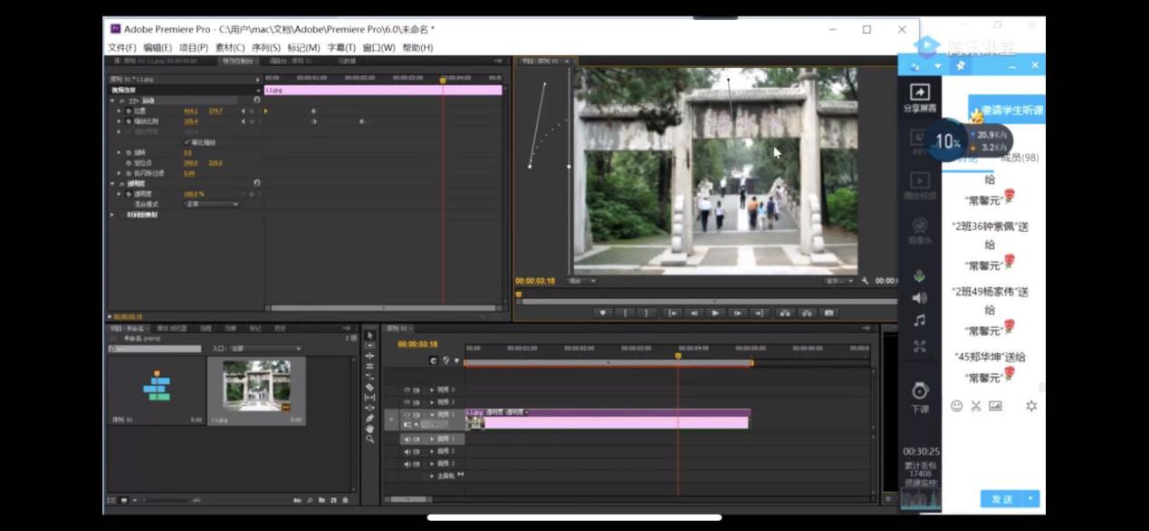Click the Selection arrow tool

369,335
